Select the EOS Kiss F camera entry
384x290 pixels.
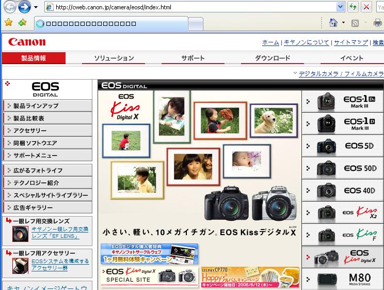343,235
